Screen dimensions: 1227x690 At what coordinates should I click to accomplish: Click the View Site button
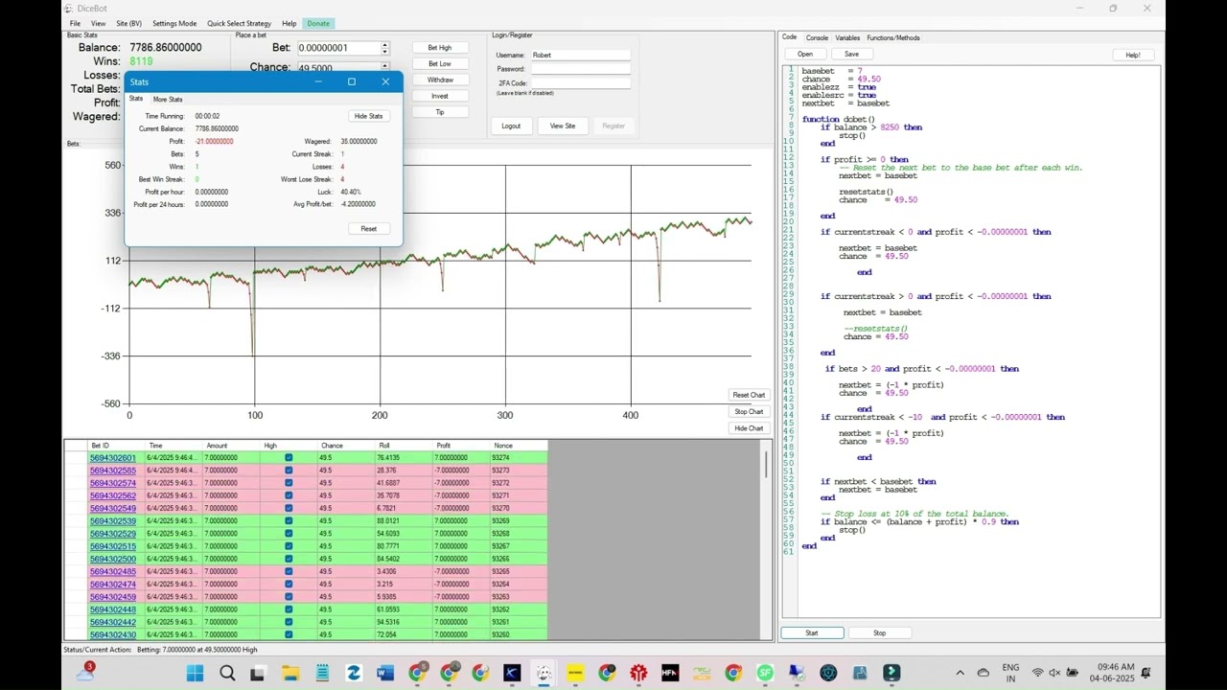(563, 126)
